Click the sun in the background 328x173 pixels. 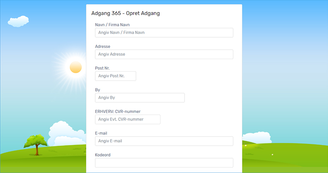[x=76, y=67]
